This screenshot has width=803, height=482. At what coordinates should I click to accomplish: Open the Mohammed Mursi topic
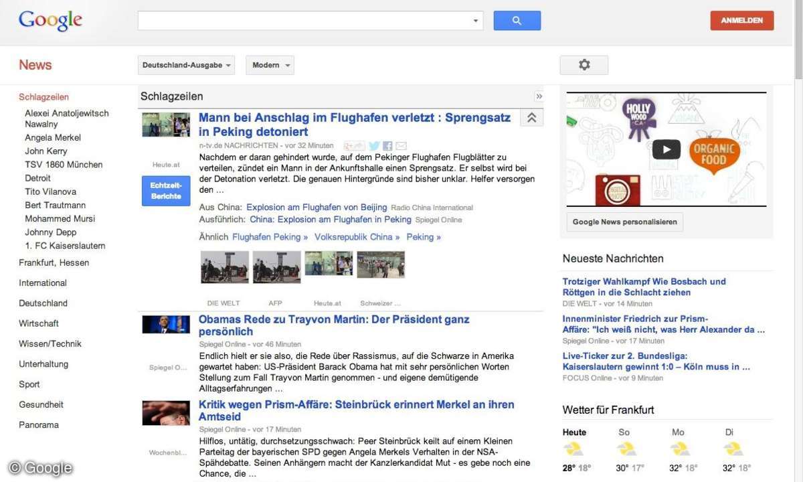coord(60,219)
